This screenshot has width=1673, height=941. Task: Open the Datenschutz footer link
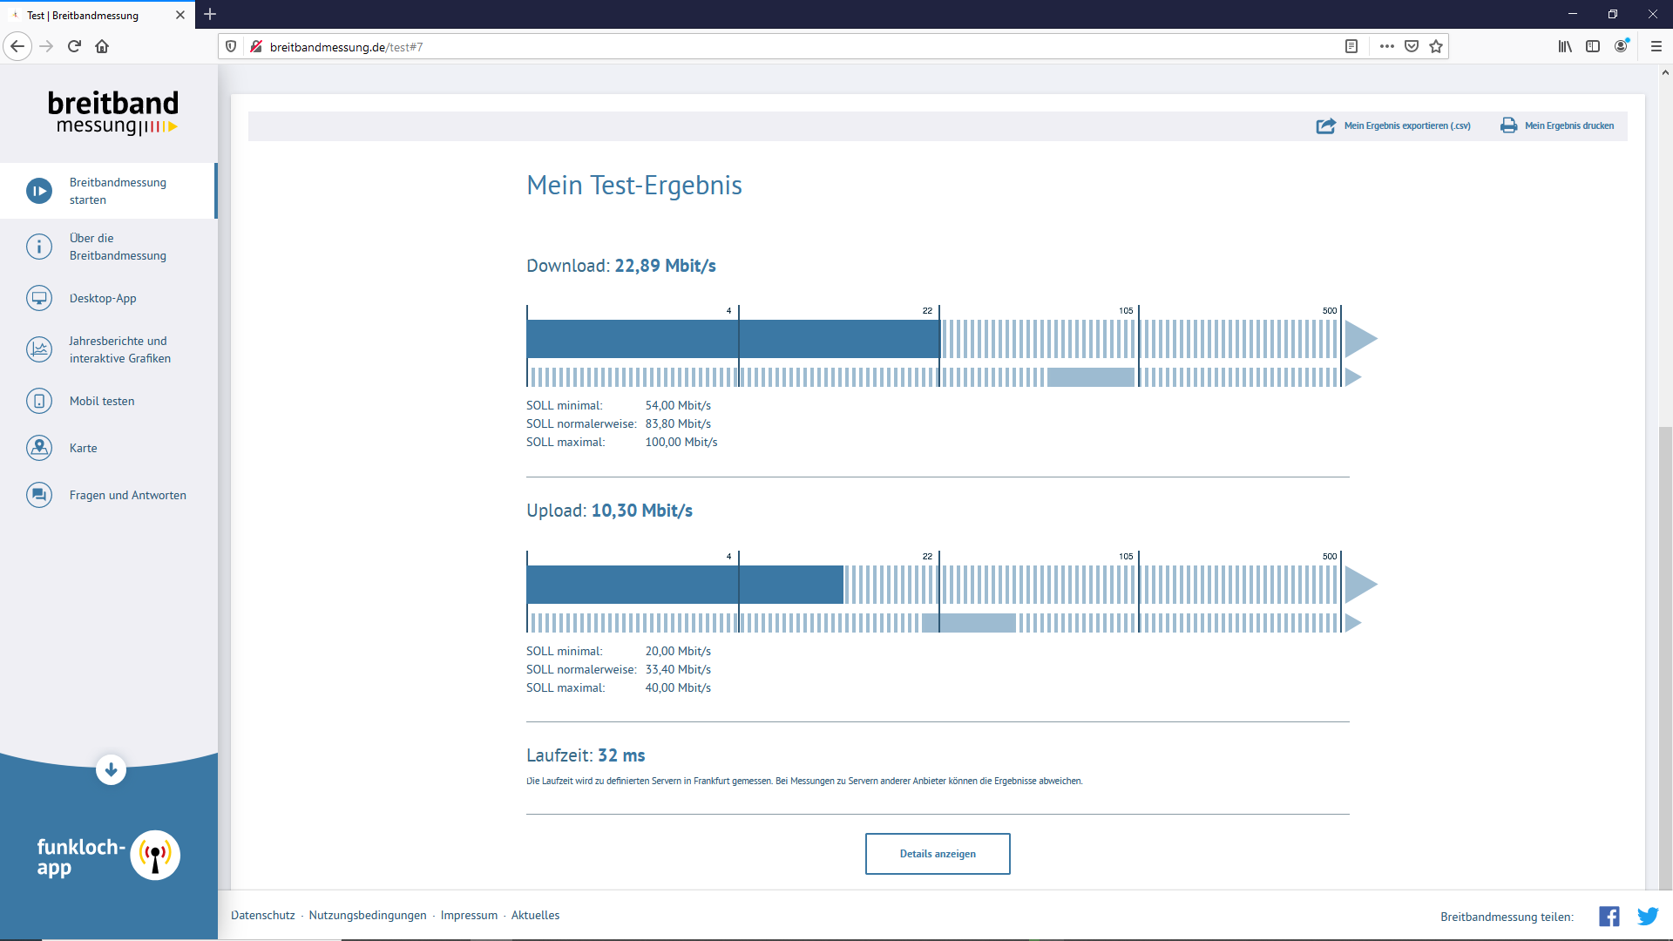coord(263,915)
